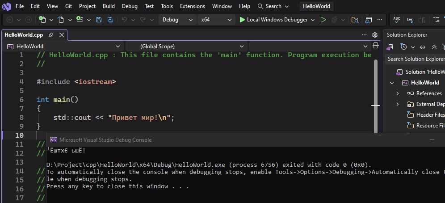Open the Open File dropdown arrow
The width and height of the screenshot is (445, 203).
tap(70, 20)
